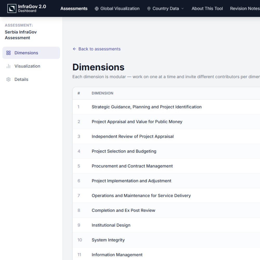Switch to the Visualization sidebar section

click(31, 66)
